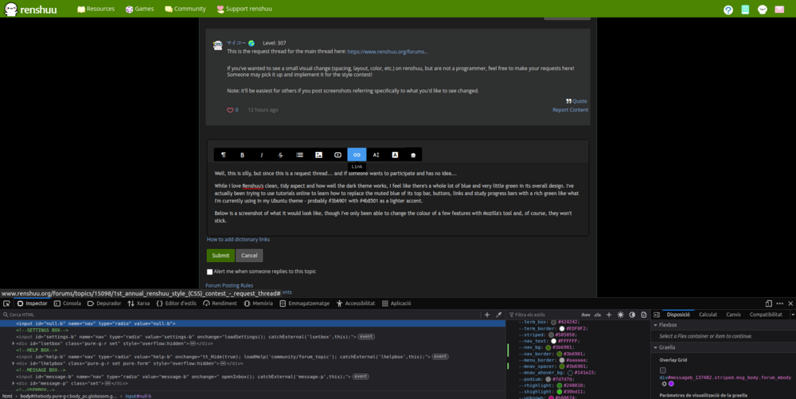Apply italic formatting in the editor
The width and height of the screenshot is (796, 399).
(261, 155)
